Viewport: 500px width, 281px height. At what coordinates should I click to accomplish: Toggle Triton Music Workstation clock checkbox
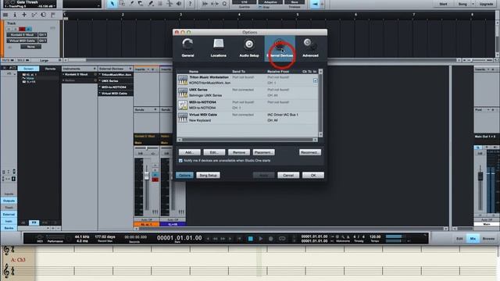click(x=315, y=80)
